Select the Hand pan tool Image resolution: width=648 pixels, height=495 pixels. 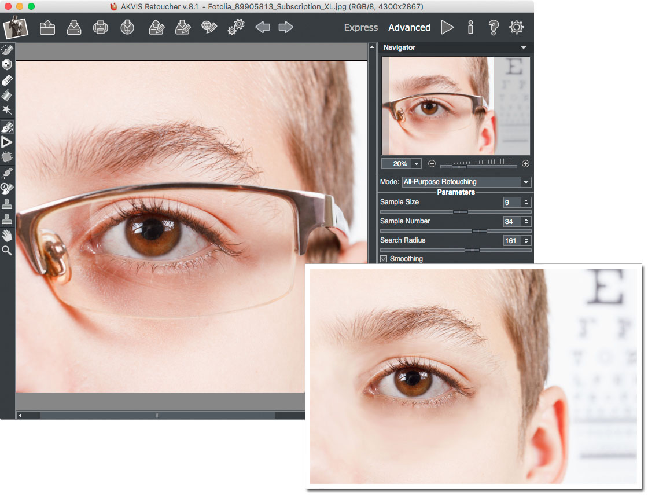[x=7, y=235]
